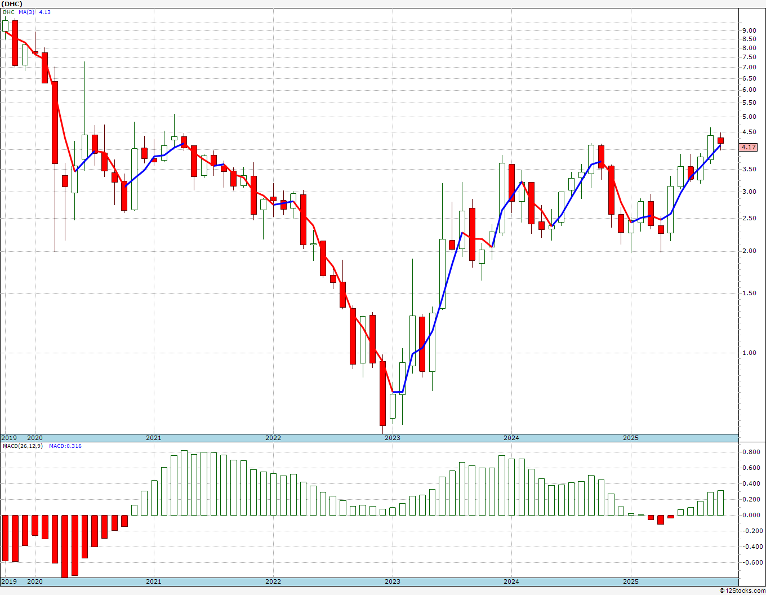Click the highlighted 4.17 current price tag

(749, 148)
